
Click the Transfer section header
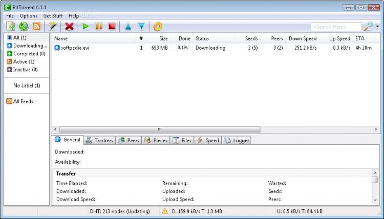click(x=66, y=173)
